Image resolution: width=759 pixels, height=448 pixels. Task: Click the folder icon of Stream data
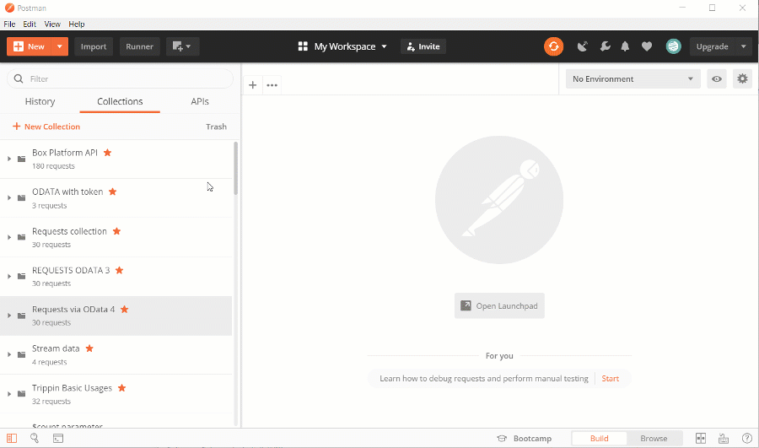pyautogui.click(x=21, y=355)
